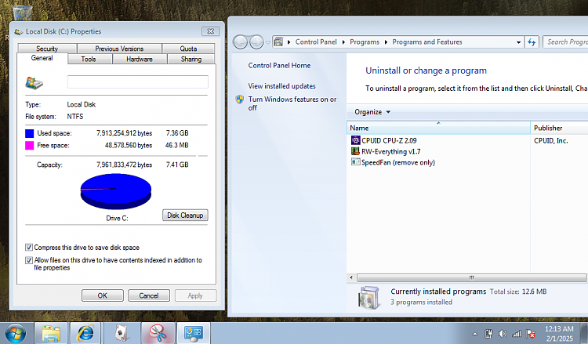Click the Control Panel icon in the address bar

[278, 42]
